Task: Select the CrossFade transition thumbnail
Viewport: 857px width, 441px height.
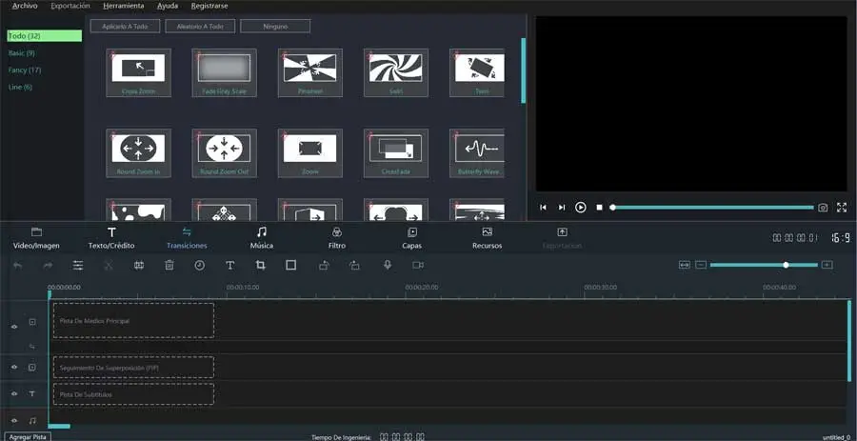Action: coord(395,152)
